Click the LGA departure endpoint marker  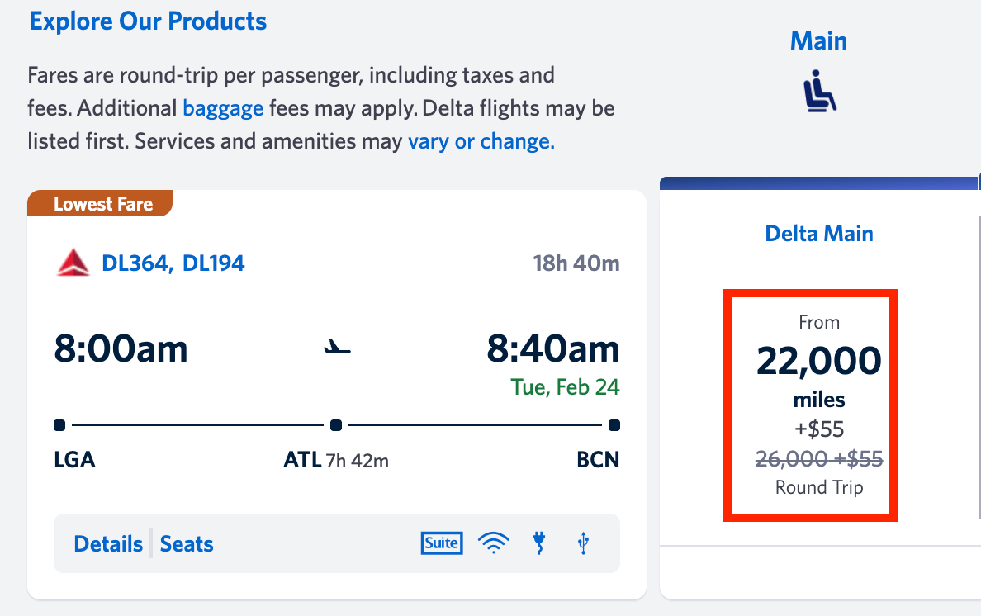(x=59, y=424)
